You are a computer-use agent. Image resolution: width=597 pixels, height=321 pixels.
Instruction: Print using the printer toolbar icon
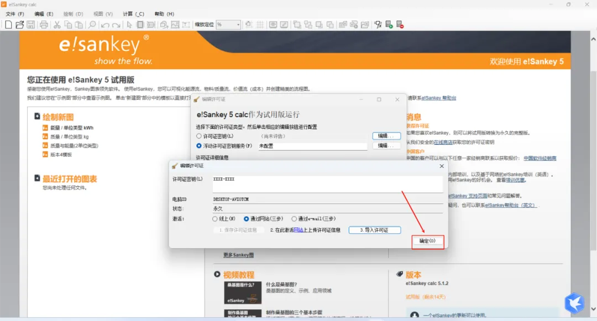tap(44, 25)
